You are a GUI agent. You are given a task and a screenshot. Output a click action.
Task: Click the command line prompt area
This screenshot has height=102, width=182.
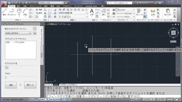click(x=113, y=96)
